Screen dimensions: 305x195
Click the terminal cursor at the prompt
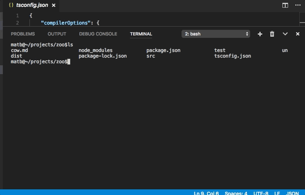(69, 62)
